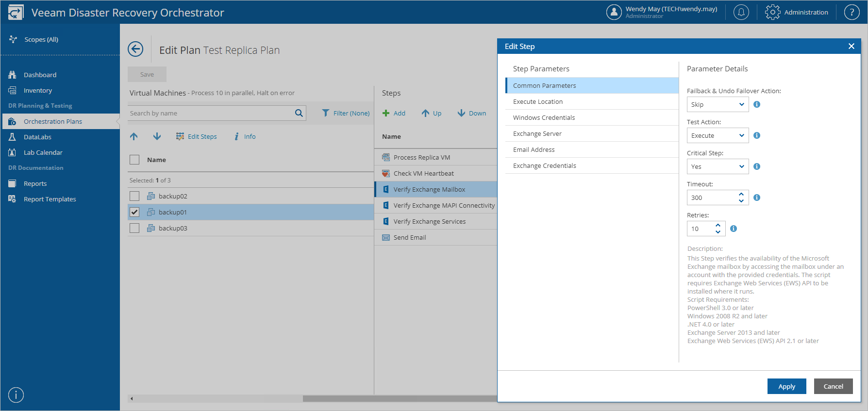Click the Apply button
Viewport: 868px width, 411px height.
click(786, 386)
